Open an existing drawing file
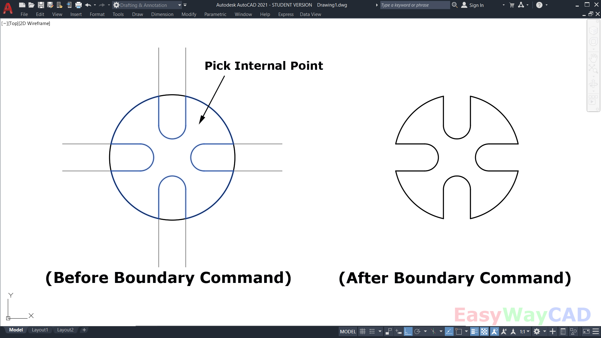601x338 pixels. click(x=31, y=5)
